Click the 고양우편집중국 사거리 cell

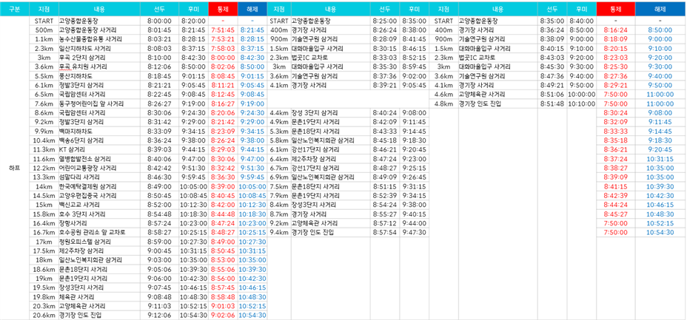pos(99,195)
